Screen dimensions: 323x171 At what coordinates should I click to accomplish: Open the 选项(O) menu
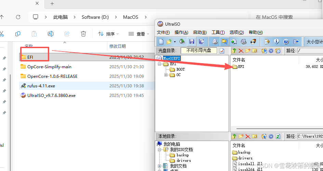point(237,32)
